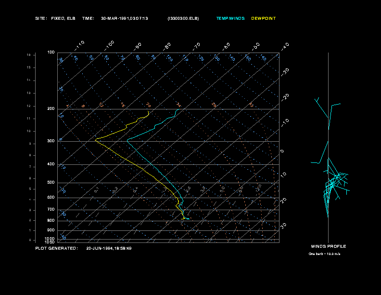Viewport: 381px width, 295px height.
Task: Click the '-100' temperature label on top axis
Action: click(109, 45)
